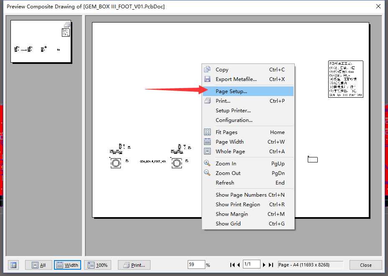
Task: Go to the previous page arrow
Action: pyautogui.click(x=239, y=265)
